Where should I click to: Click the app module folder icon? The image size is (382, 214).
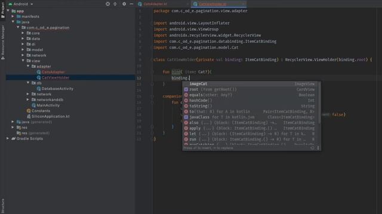[x=13, y=11]
